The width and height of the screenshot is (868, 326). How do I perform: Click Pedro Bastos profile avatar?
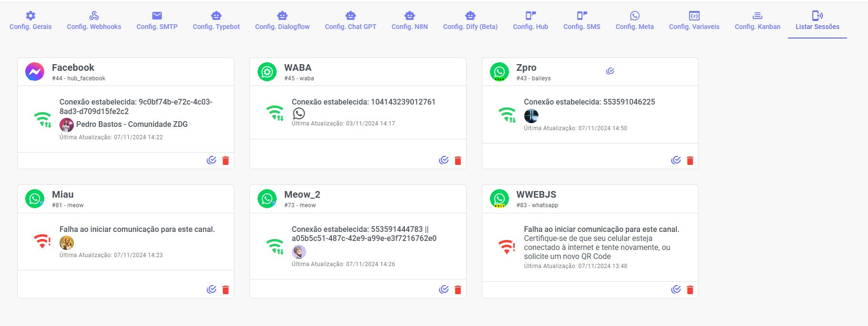tap(67, 125)
